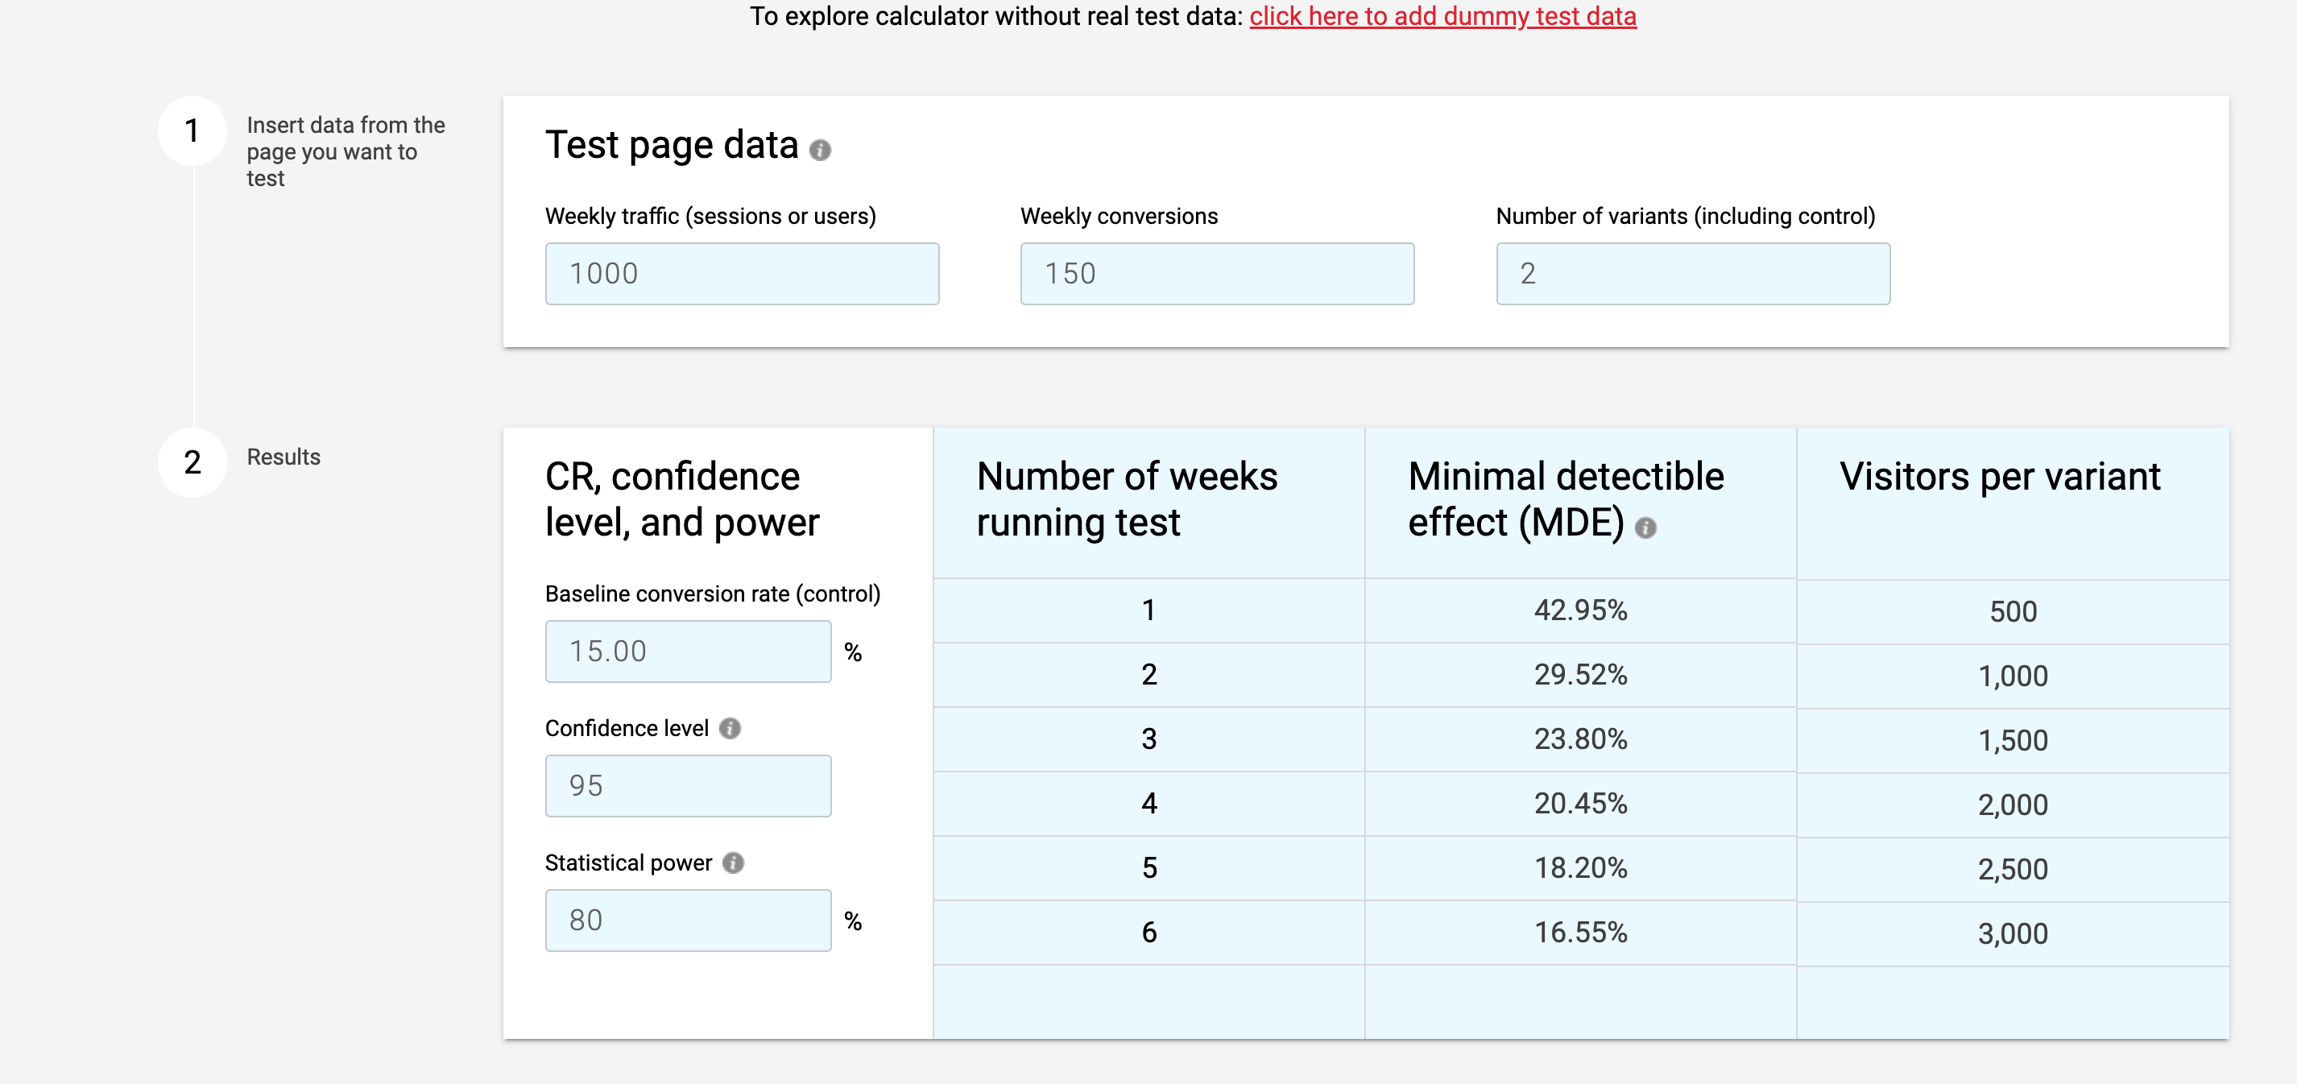
Task: Focus the Weekly conversions input field
Action: [1217, 274]
